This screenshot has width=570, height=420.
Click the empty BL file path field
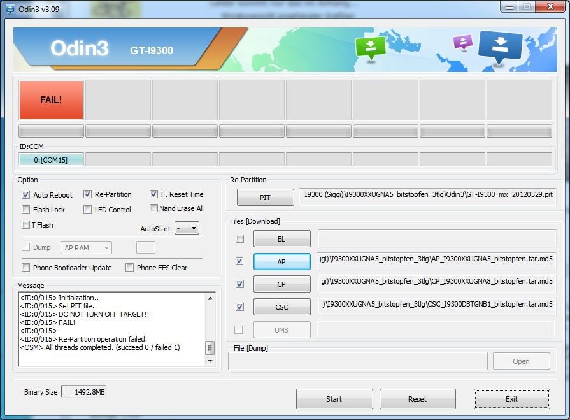(x=437, y=238)
